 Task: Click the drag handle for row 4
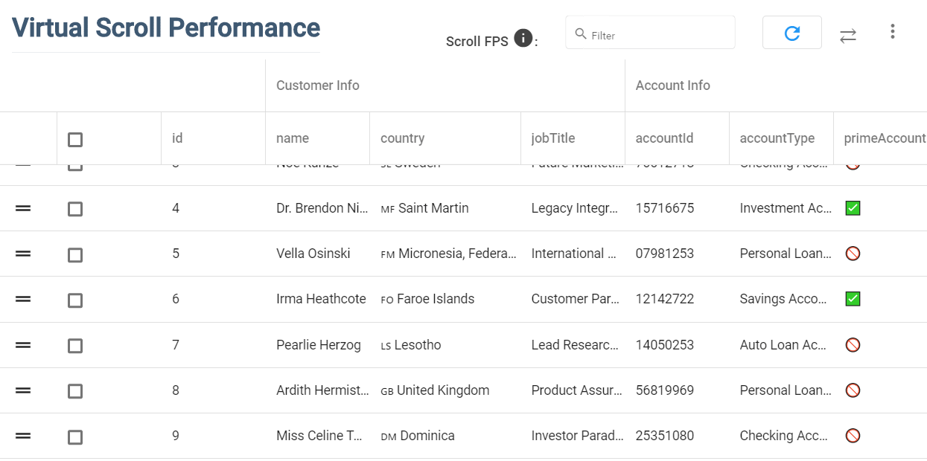pyautogui.click(x=23, y=209)
